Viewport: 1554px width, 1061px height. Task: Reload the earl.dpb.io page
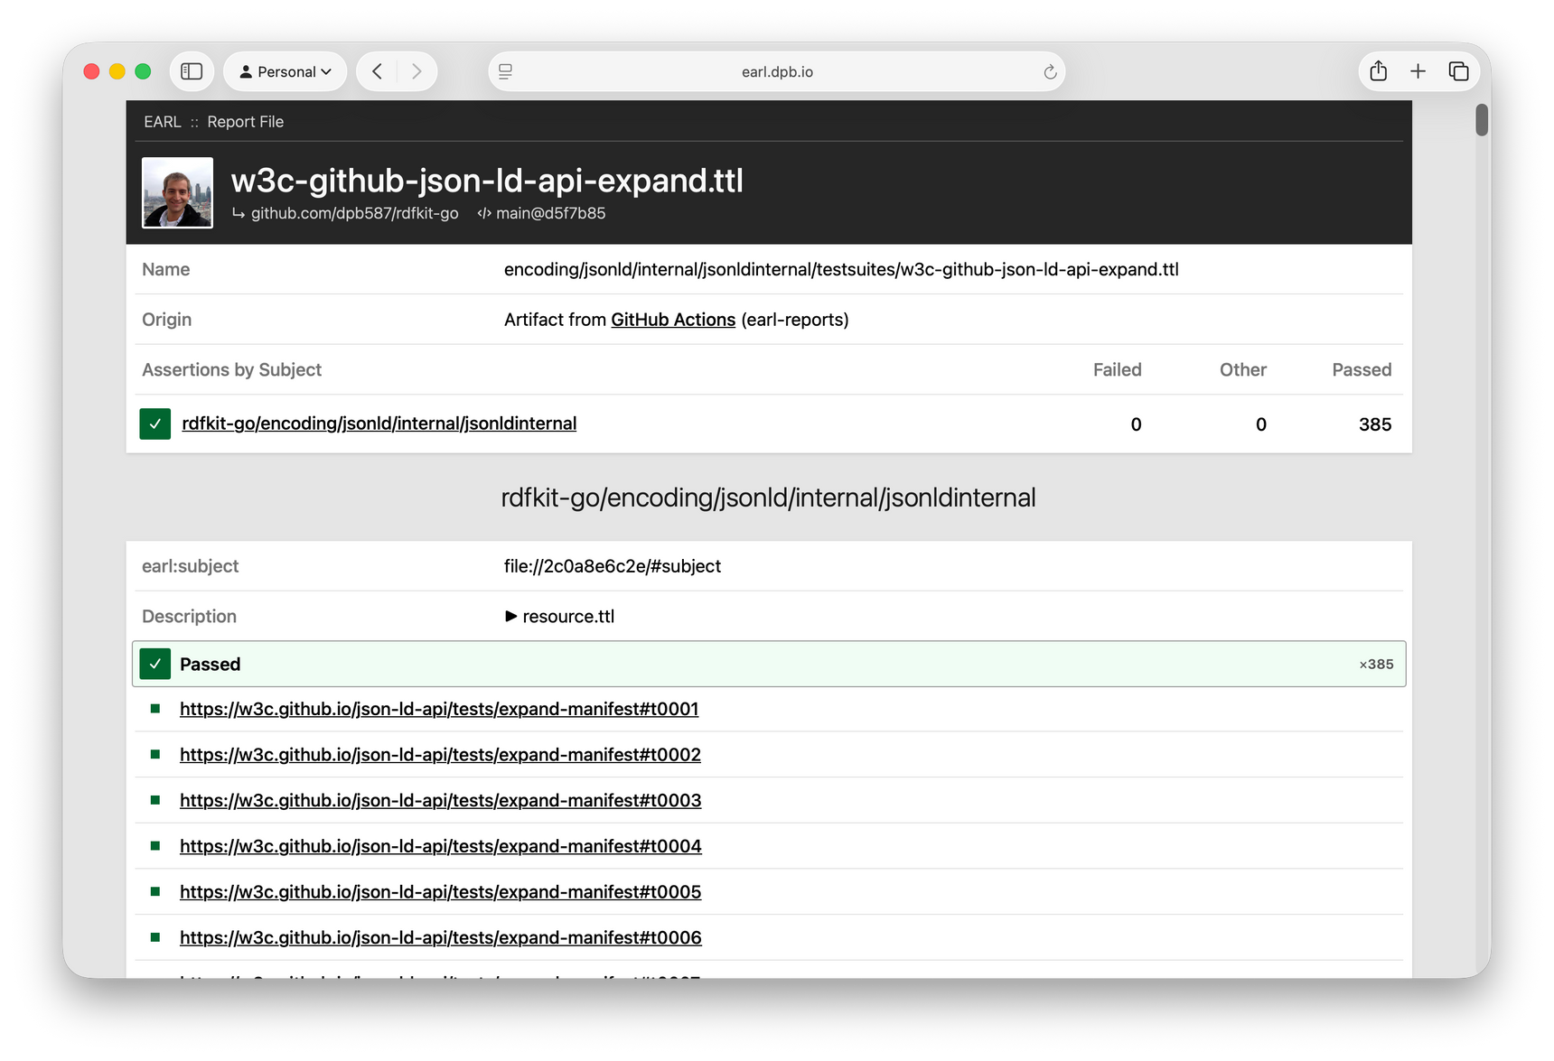pyautogui.click(x=1048, y=70)
